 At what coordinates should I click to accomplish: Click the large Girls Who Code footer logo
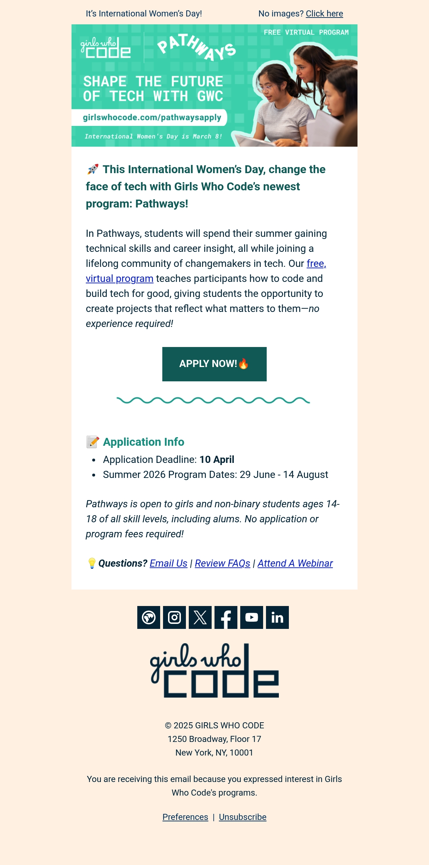click(214, 670)
